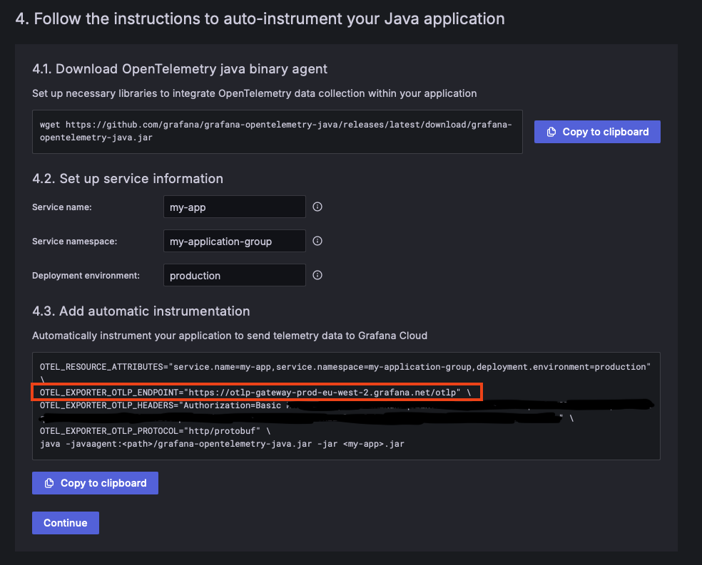Click the step 4 auto-instrument Java title

(260, 19)
